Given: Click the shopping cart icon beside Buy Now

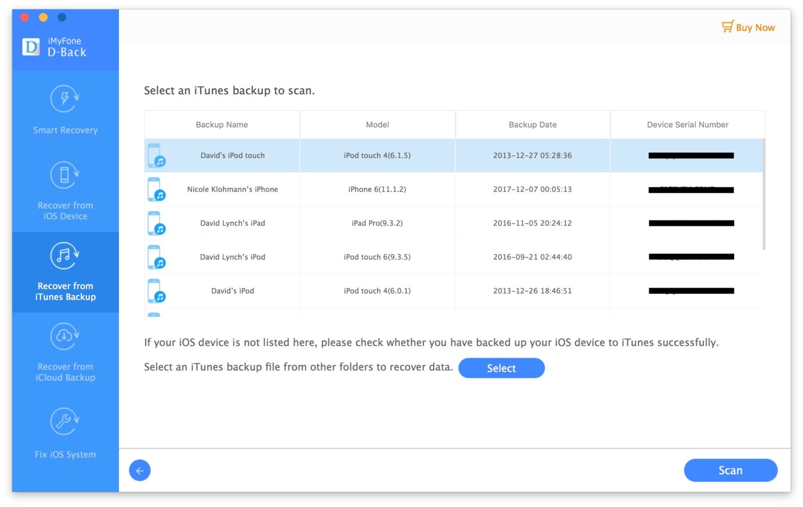Looking at the screenshot, I should pyautogui.click(x=727, y=27).
